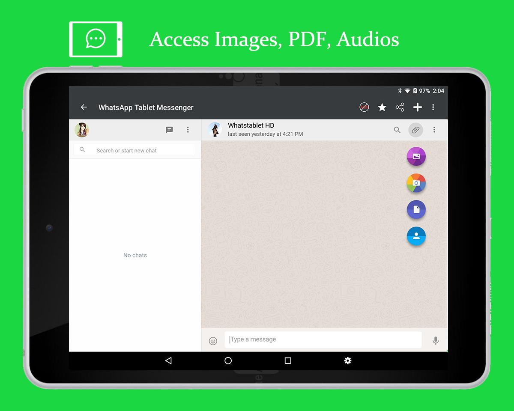Tap the plus icon in top bar
This screenshot has height=411, width=514.
click(418, 107)
